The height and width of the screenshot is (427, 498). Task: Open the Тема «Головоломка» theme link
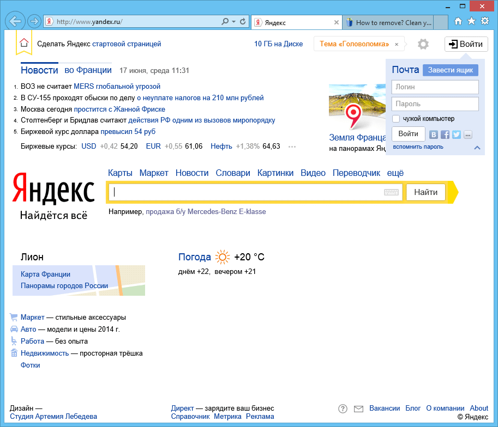tap(354, 44)
